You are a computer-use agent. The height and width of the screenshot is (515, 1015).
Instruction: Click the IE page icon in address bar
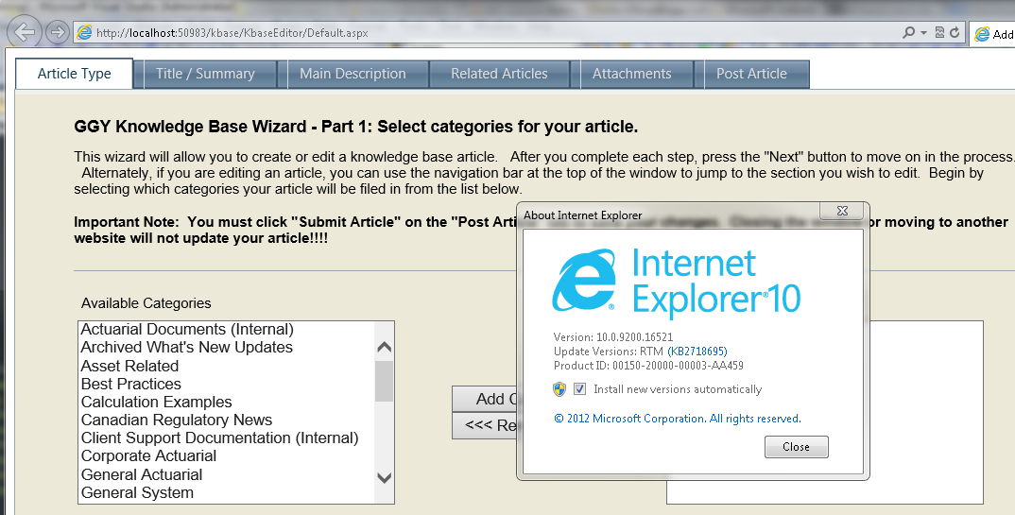click(85, 32)
